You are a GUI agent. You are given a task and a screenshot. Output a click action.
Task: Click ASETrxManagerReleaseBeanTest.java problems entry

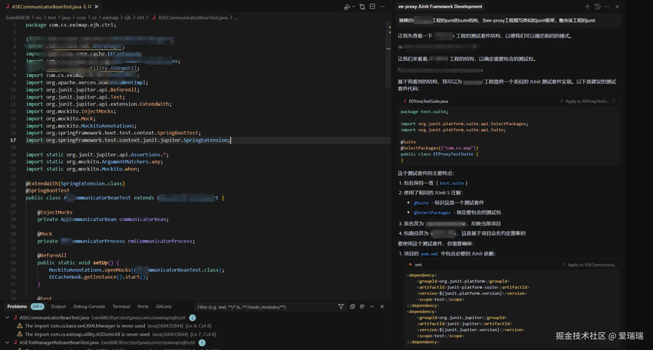pyautogui.click(x=59, y=343)
